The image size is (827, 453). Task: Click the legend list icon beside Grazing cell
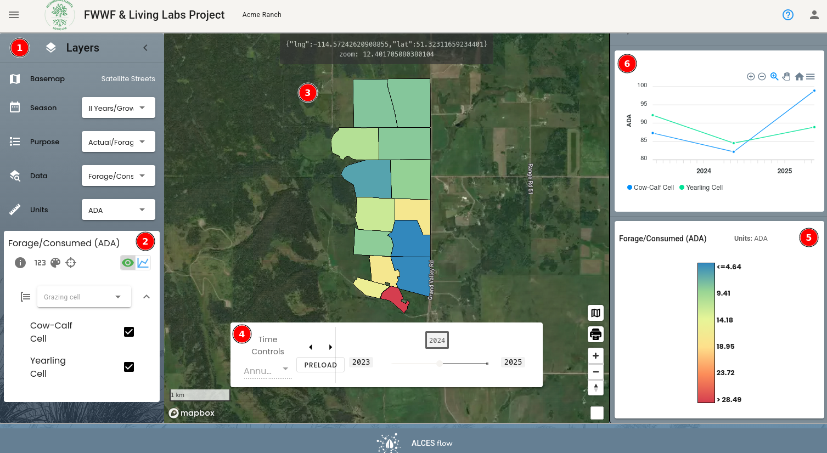pos(25,297)
